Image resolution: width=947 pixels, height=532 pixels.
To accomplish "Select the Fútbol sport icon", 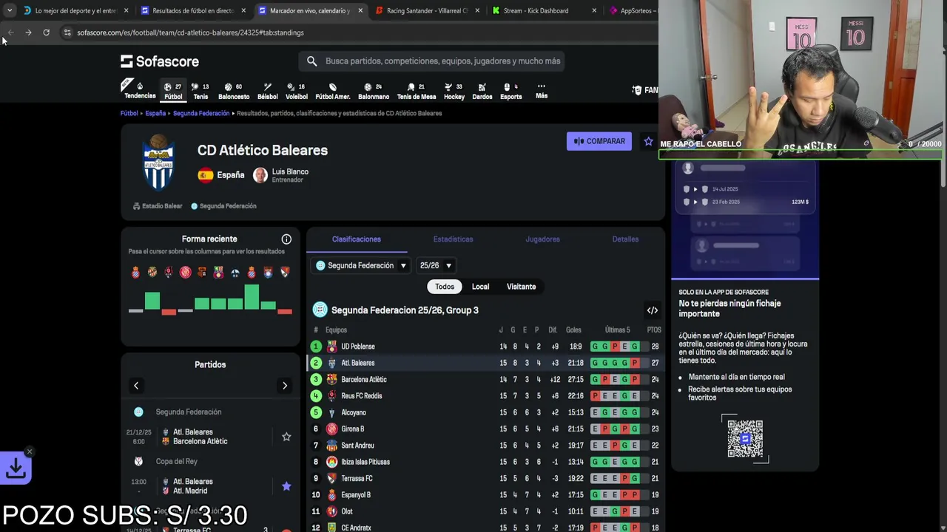I will point(173,91).
